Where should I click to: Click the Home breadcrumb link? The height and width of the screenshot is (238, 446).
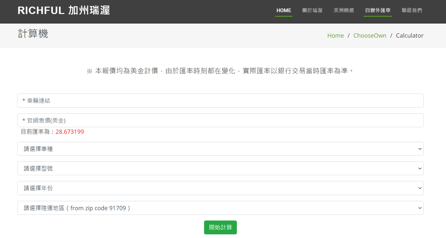coord(335,36)
